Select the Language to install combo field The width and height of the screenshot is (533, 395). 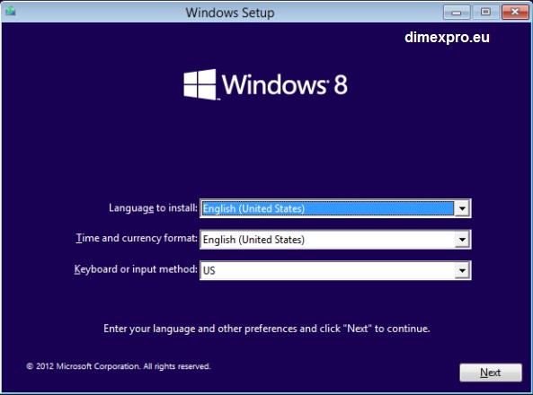click(x=335, y=208)
